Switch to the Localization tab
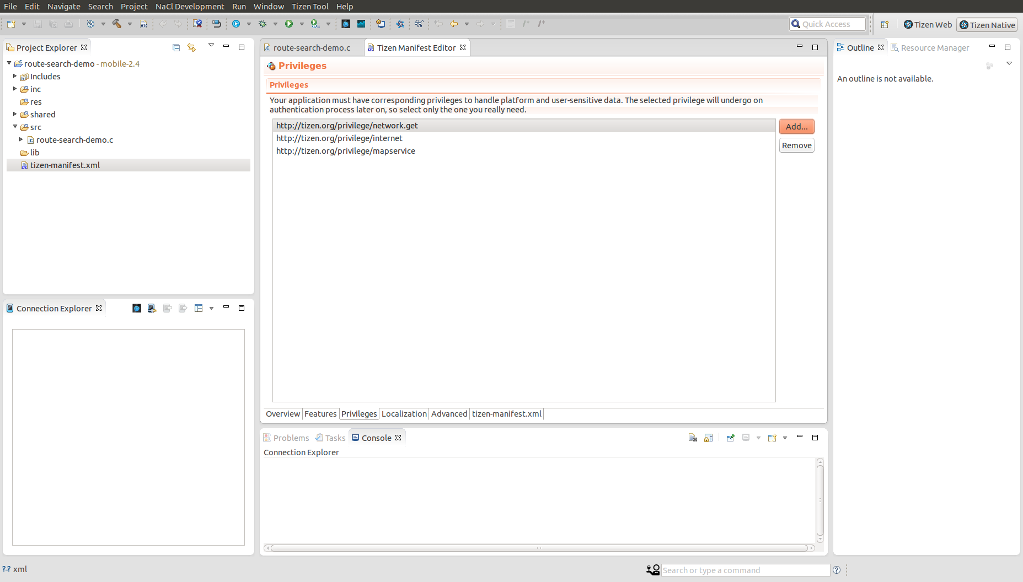 pyautogui.click(x=404, y=414)
